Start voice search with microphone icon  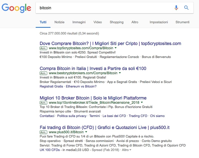pos(176,8)
